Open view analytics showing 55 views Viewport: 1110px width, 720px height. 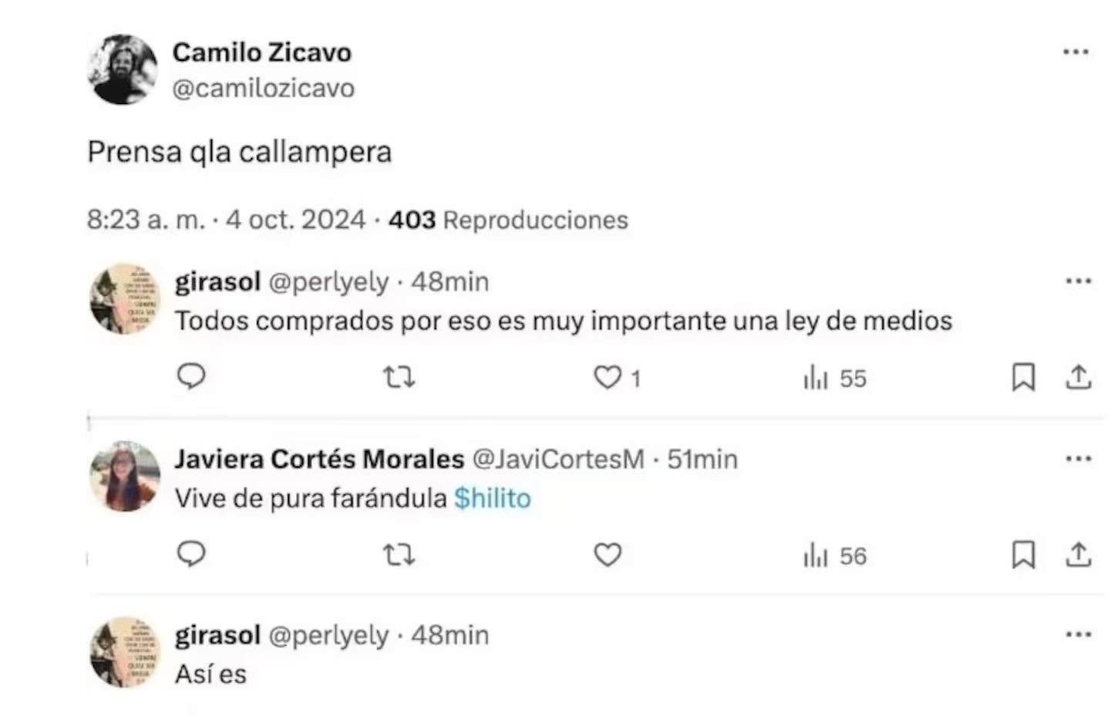pyautogui.click(x=833, y=377)
